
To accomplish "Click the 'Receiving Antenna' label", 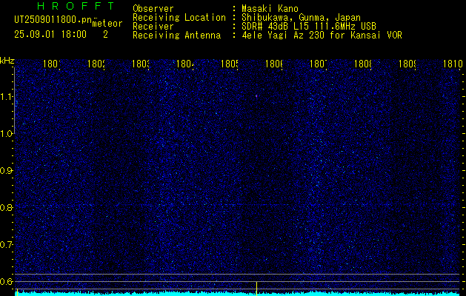I will [177, 36].
